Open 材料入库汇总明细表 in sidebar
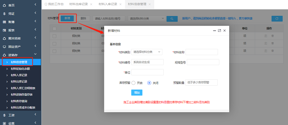Viewport: 288px width, 125px height. [23, 88]
